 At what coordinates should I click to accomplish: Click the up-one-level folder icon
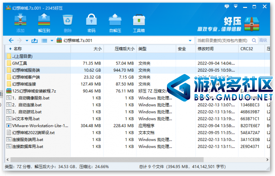click(35, 41)
